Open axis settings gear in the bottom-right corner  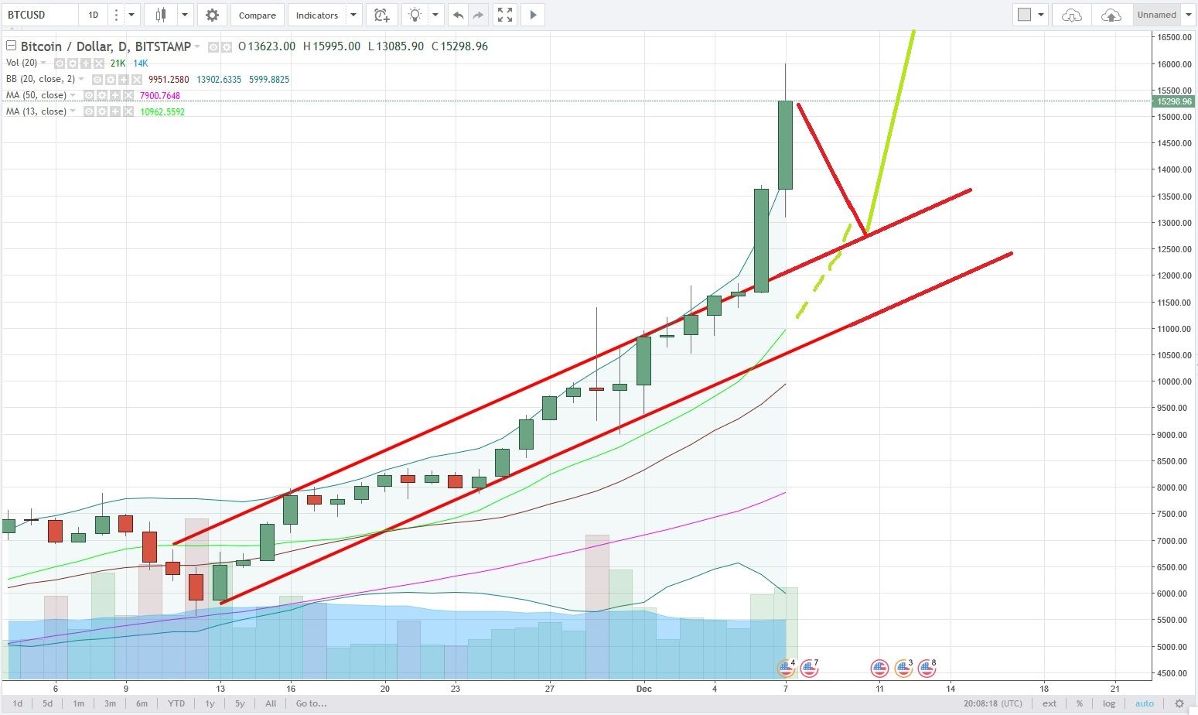click(1179, 703)
